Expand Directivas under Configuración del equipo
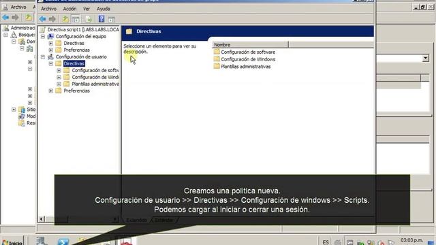This screenshot has height=245, width=436. click(x=51, y=43)
